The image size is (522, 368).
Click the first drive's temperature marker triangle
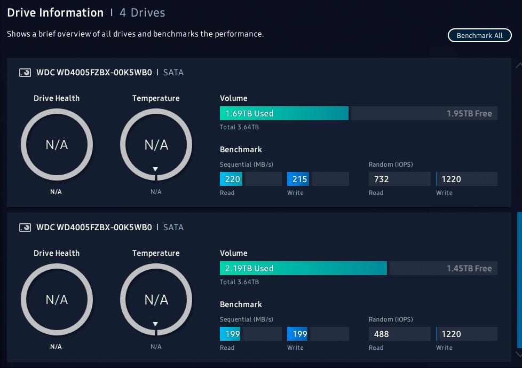[155, 169]
